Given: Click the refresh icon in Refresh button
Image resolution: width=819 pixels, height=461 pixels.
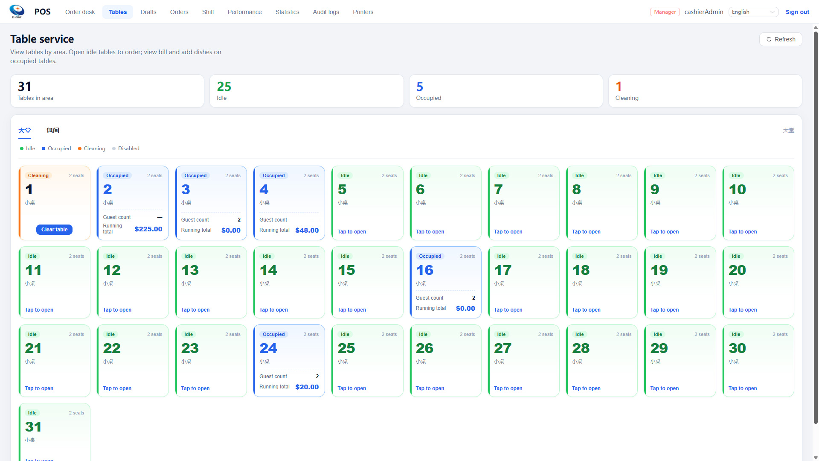Looking at the screenshot, I should 769,39.
